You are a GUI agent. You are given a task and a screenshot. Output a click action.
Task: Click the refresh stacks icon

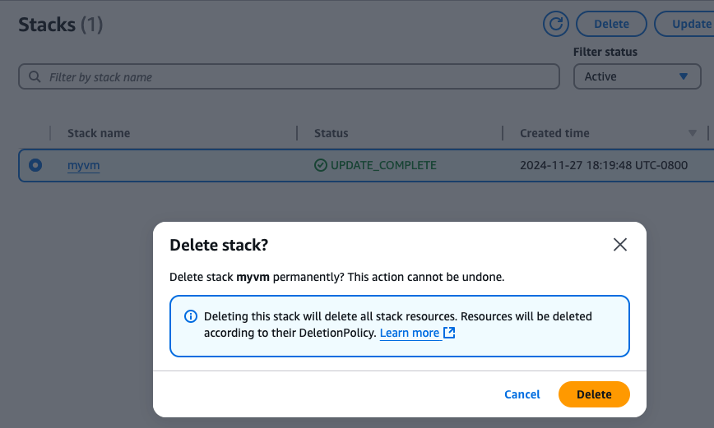click(556, 24)
